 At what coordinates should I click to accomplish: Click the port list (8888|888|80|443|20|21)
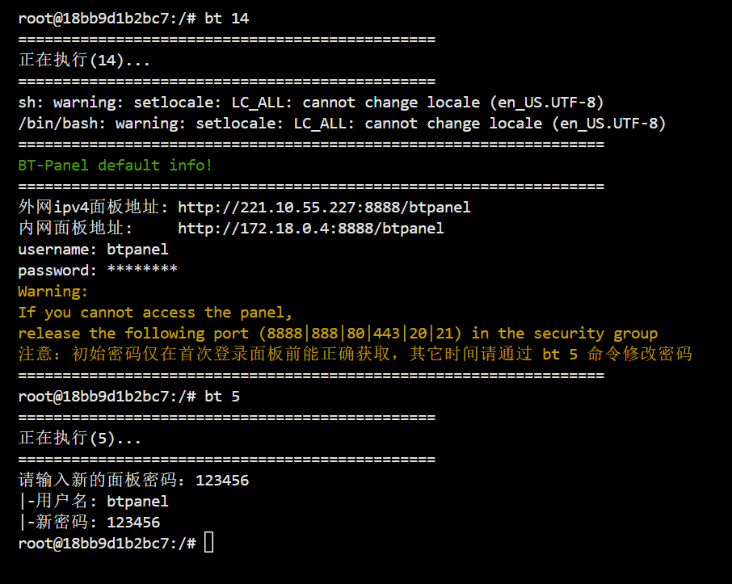point(360,334)
